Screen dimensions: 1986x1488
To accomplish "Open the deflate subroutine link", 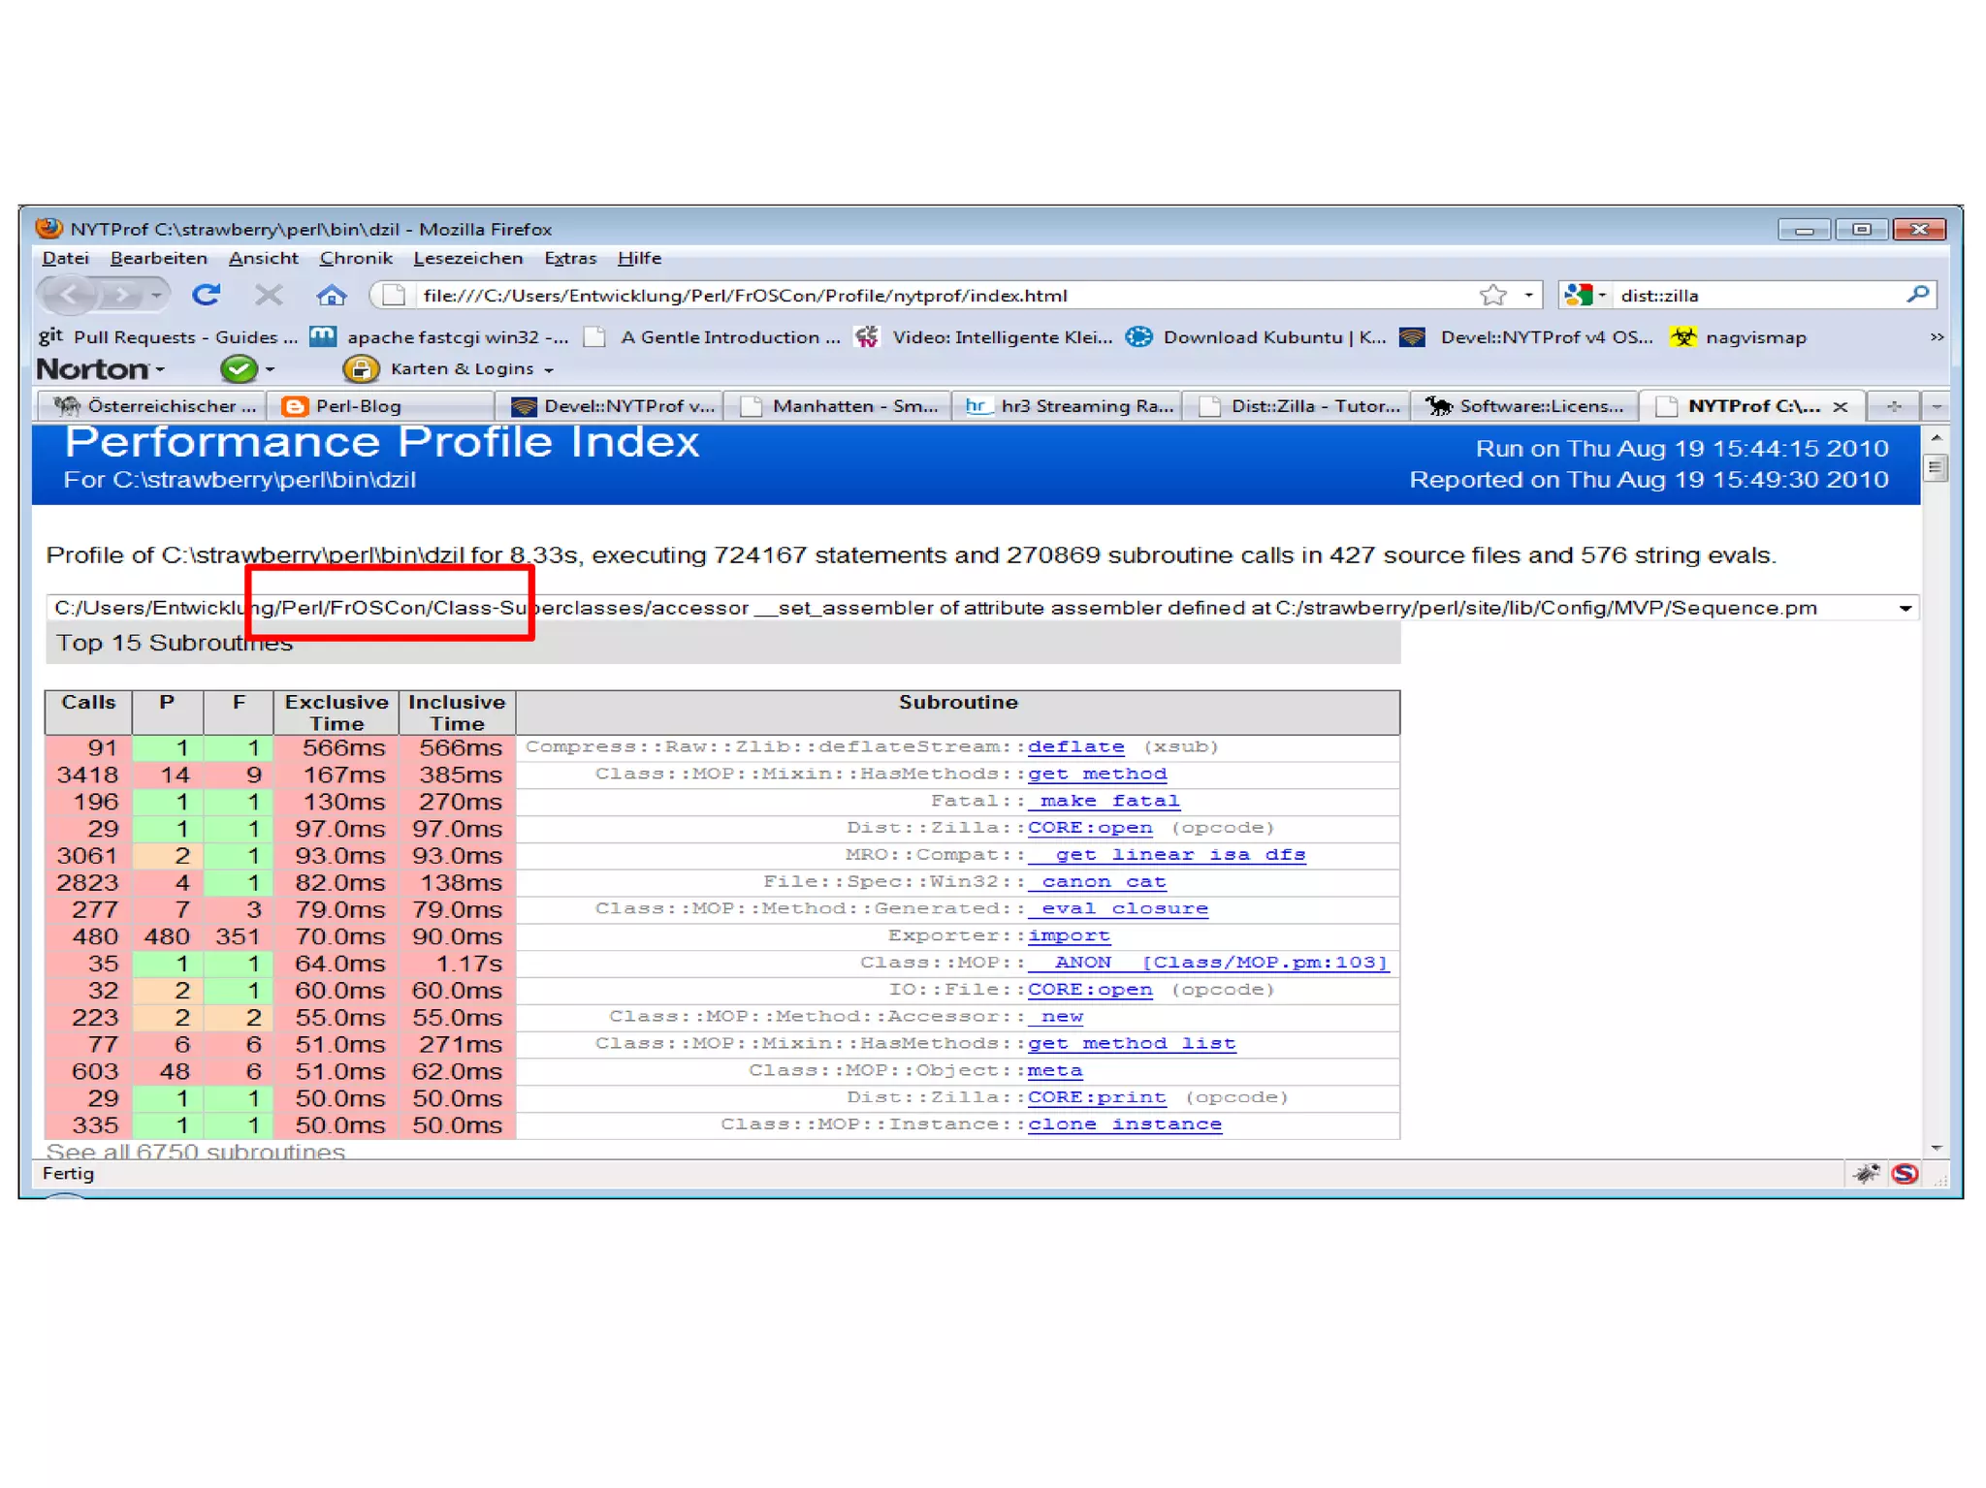I will [1075, 746].
